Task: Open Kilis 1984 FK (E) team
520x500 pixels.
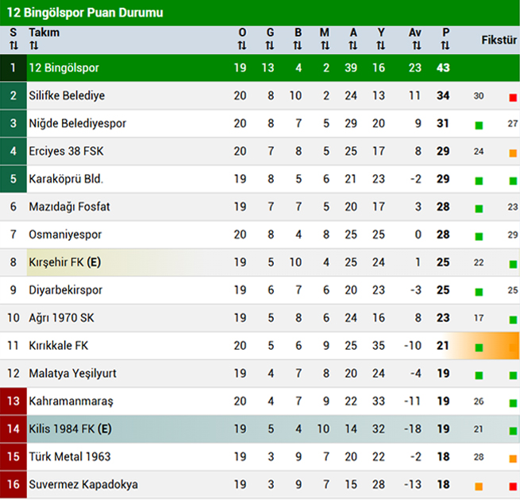Action: (x=70, y=429)
